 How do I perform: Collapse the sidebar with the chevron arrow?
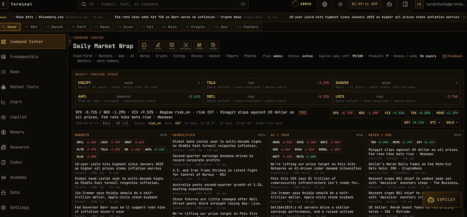point(70,41)
